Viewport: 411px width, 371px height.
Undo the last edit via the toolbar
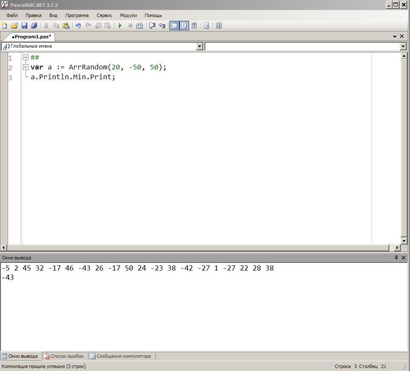coord(78,26)
